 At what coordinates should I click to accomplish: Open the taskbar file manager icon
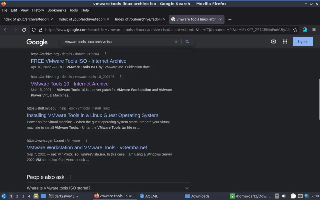(x=36, y=196)
